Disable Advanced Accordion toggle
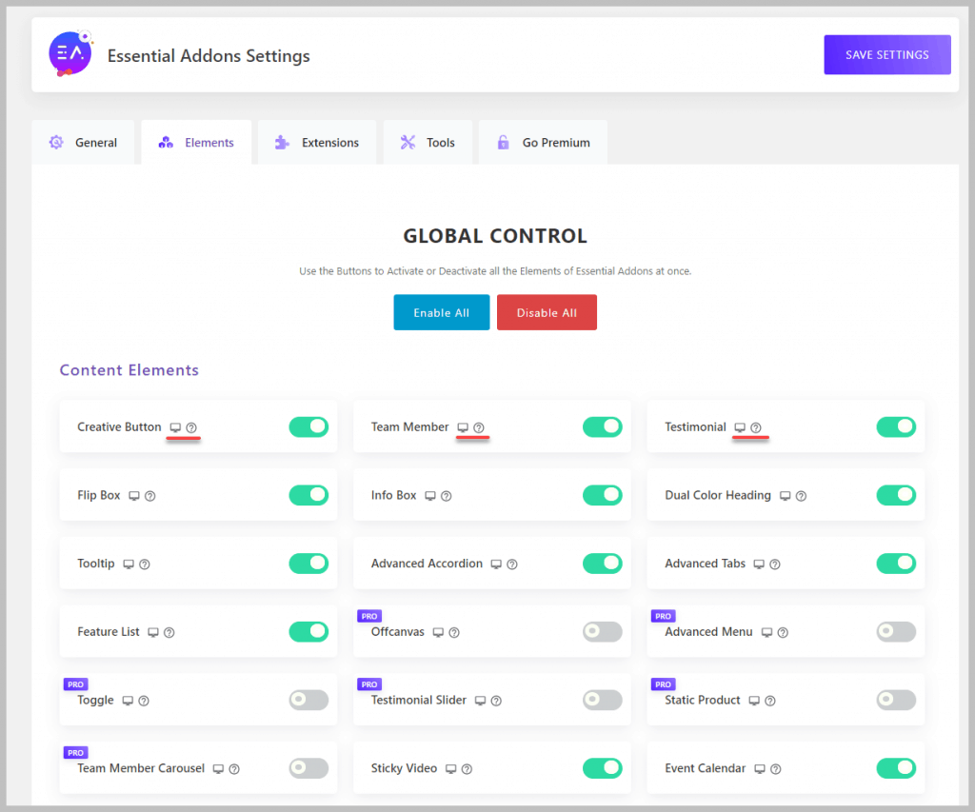975x812 pixels. pyautogui.click(x=603, y=564)
